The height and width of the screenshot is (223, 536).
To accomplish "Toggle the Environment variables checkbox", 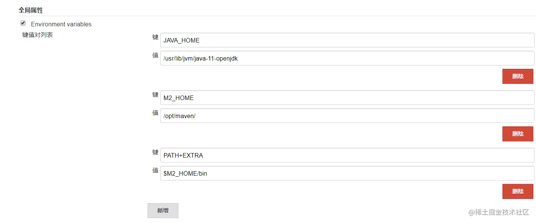I will click(23, 23).
